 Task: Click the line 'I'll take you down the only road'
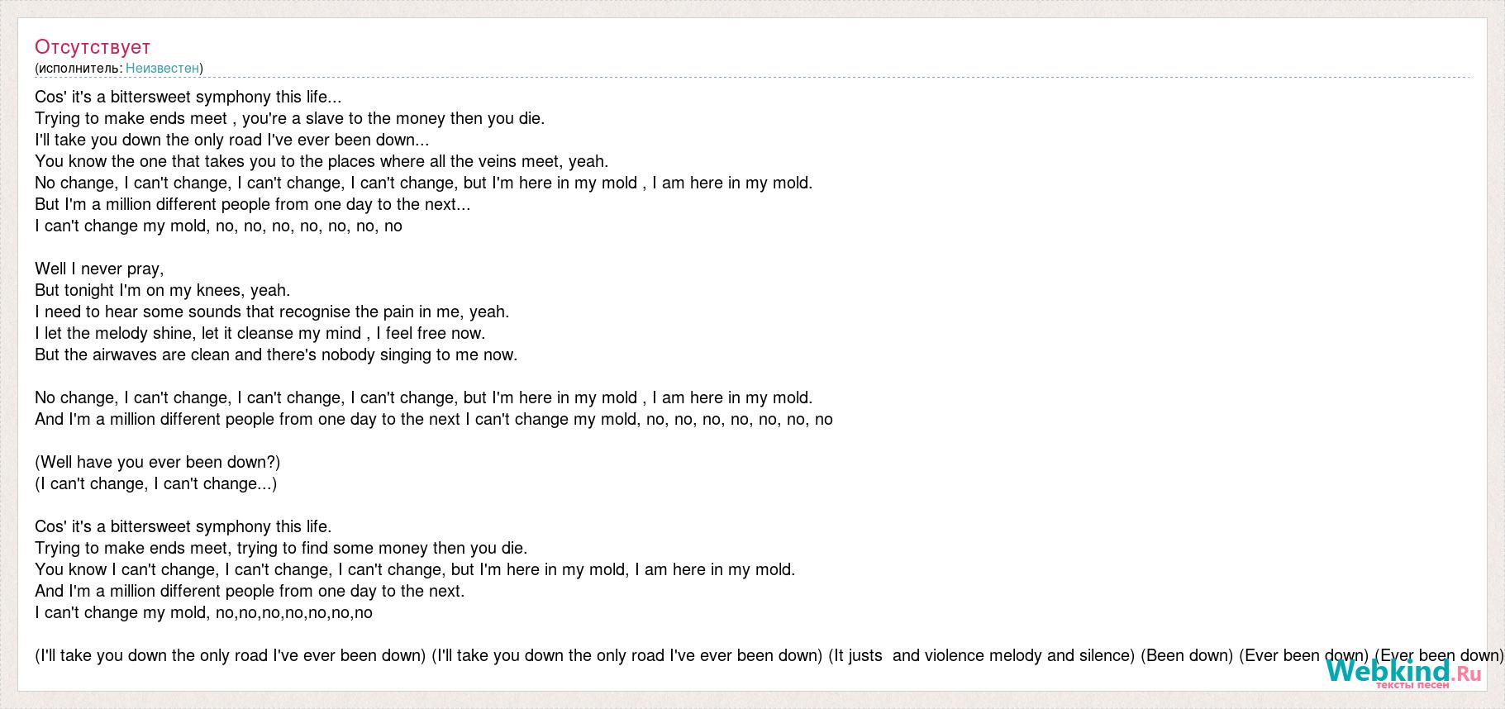pyautogui.click(x=232, y=140)
